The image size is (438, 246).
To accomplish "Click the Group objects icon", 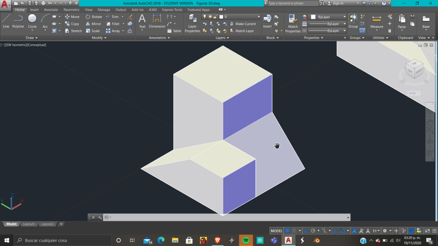I will (x=353, y=20).
